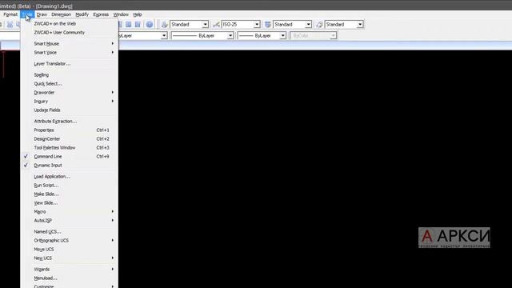Open the Help menu
The height and width of the screenshot is (288, 512).
click(138, 14)
